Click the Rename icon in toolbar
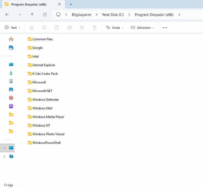203x188 pixels. coord(70,27)
